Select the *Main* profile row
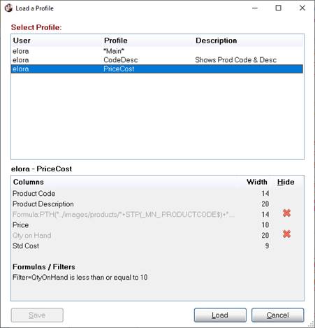 (x=157, y=51)
